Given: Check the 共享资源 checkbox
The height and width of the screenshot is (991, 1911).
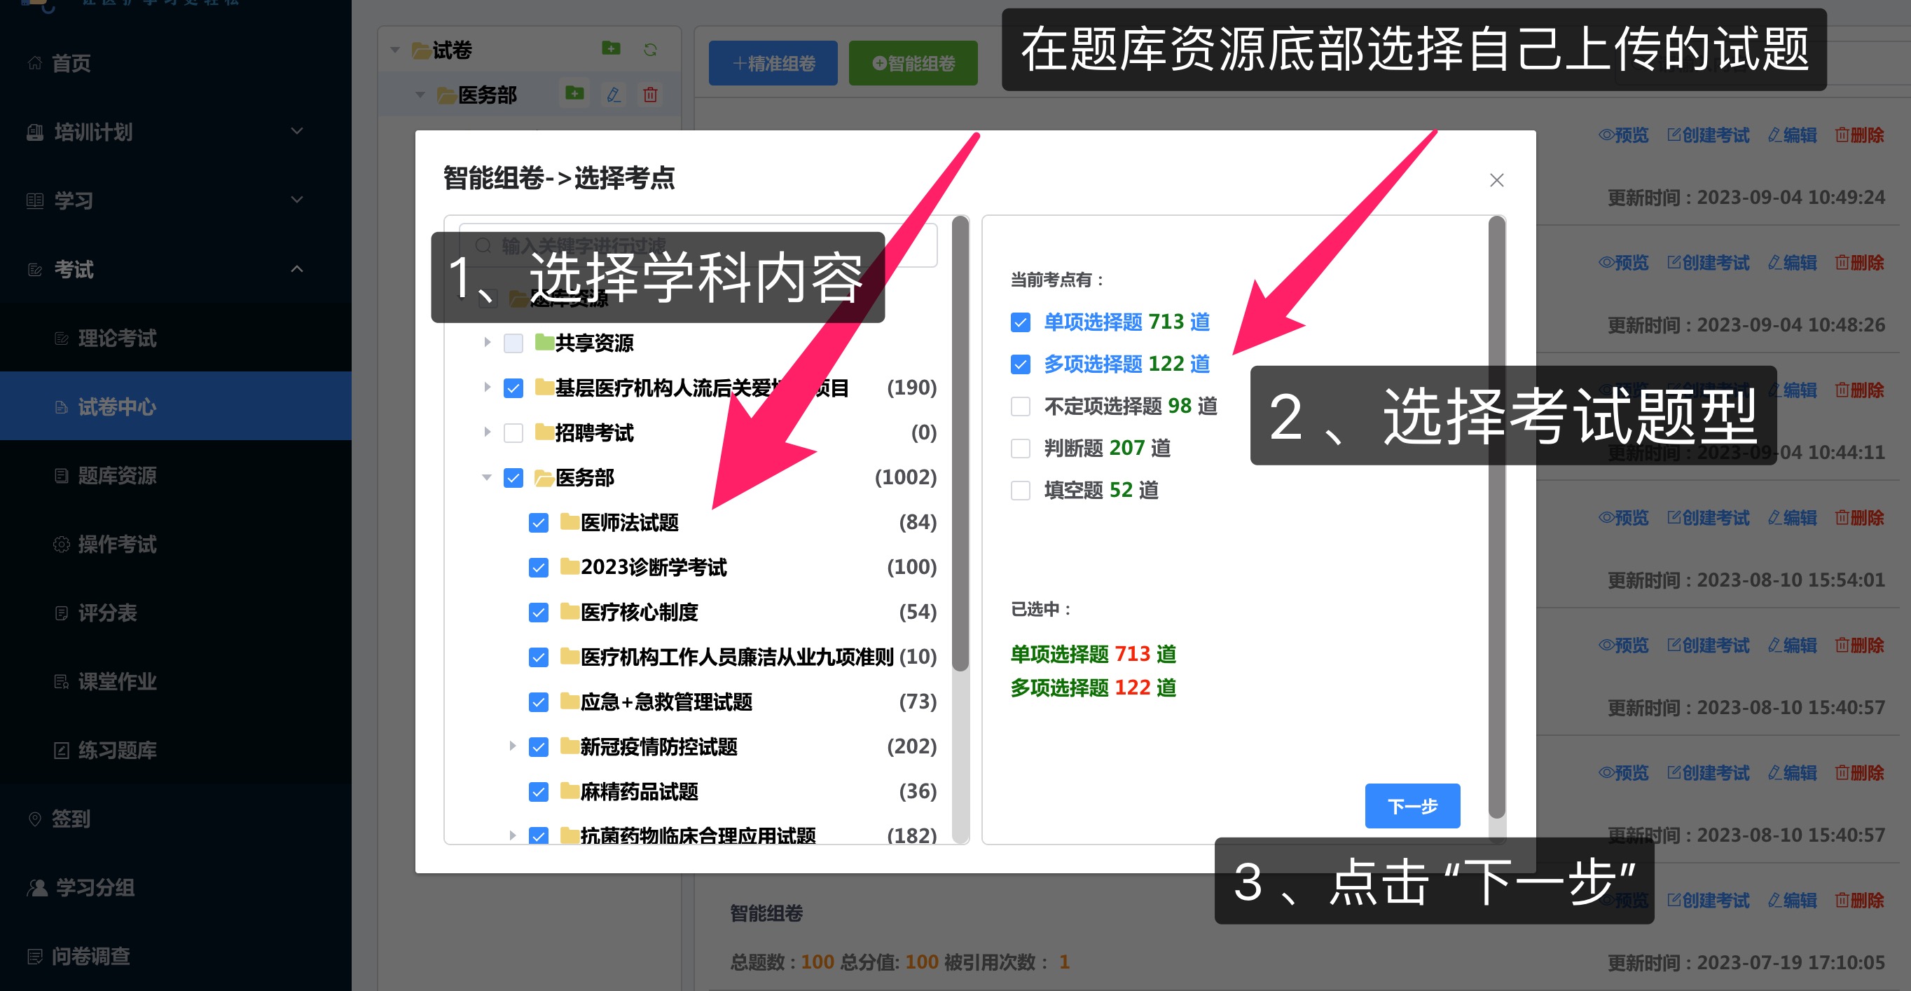Looking at the screenshot, I should coord(513,343).
